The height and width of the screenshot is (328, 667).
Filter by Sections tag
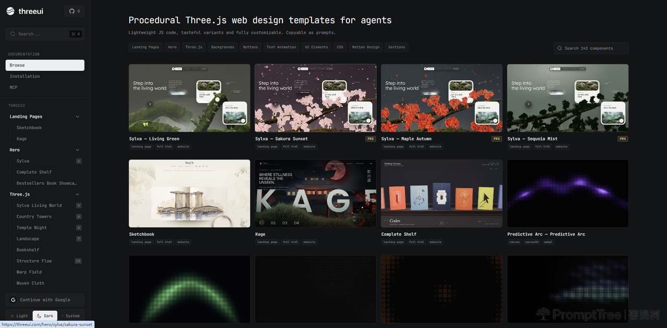397,47
